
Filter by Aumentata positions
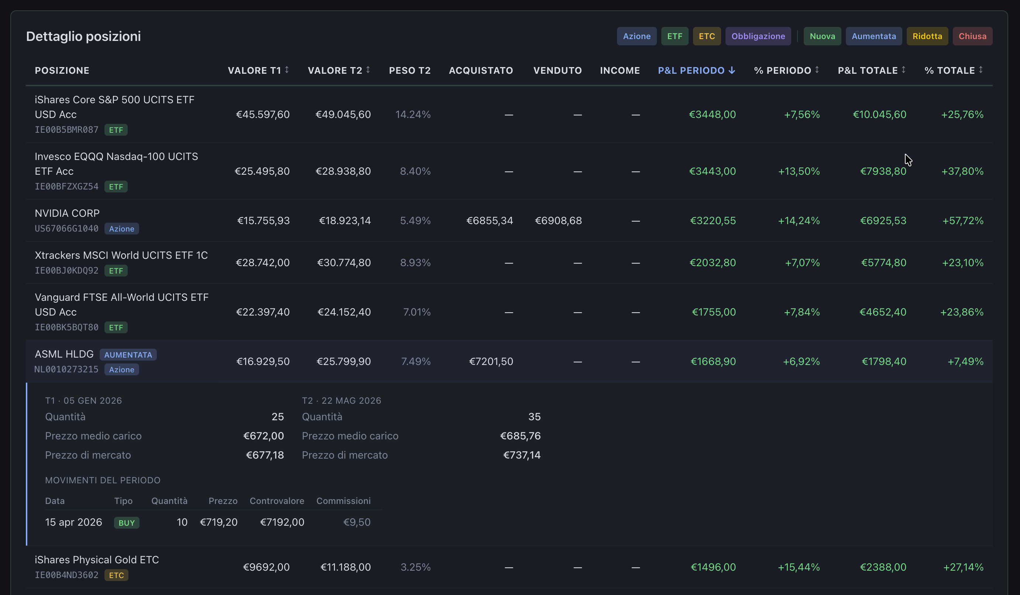click(874, 36)
